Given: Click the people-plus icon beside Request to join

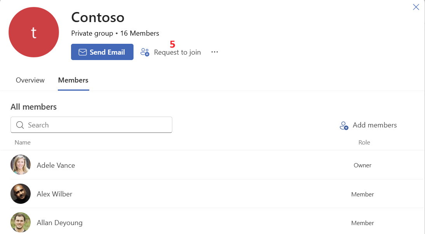Looking at the screenshot, I should (x=145, y=52).
